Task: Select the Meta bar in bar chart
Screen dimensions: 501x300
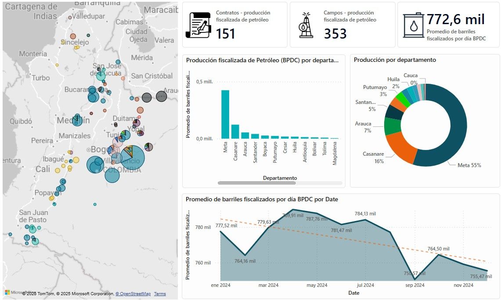Action: (x=225, y=114)
